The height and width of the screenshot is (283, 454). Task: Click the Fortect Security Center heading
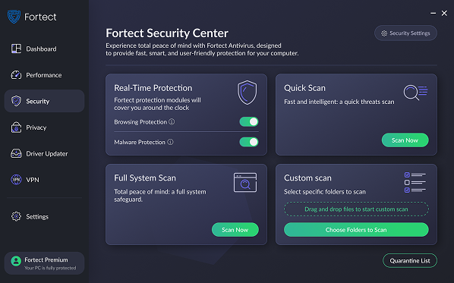(x=167, y=33)
